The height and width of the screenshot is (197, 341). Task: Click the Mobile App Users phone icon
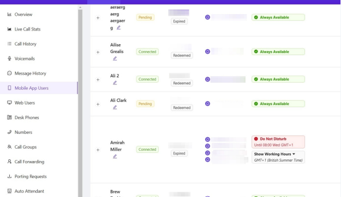click(9, 88)
